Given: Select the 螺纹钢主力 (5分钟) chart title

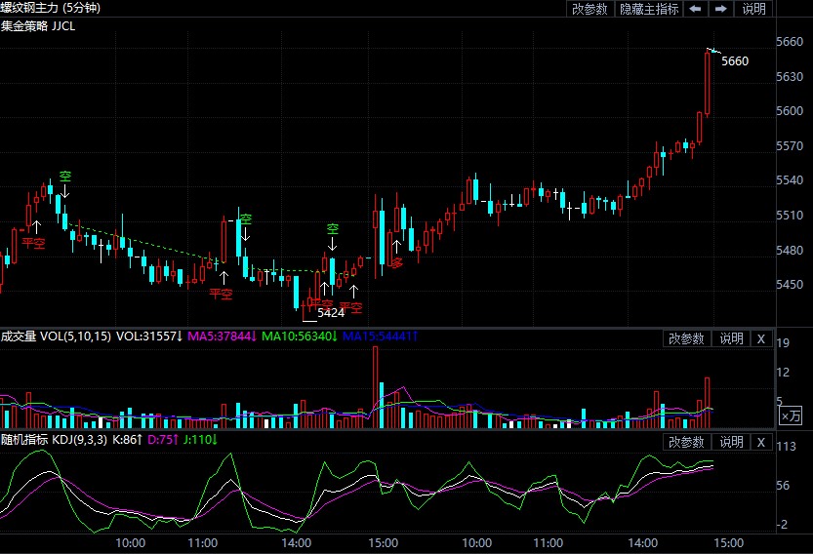Looking at the screenshot, I should [x=50, y=8].
